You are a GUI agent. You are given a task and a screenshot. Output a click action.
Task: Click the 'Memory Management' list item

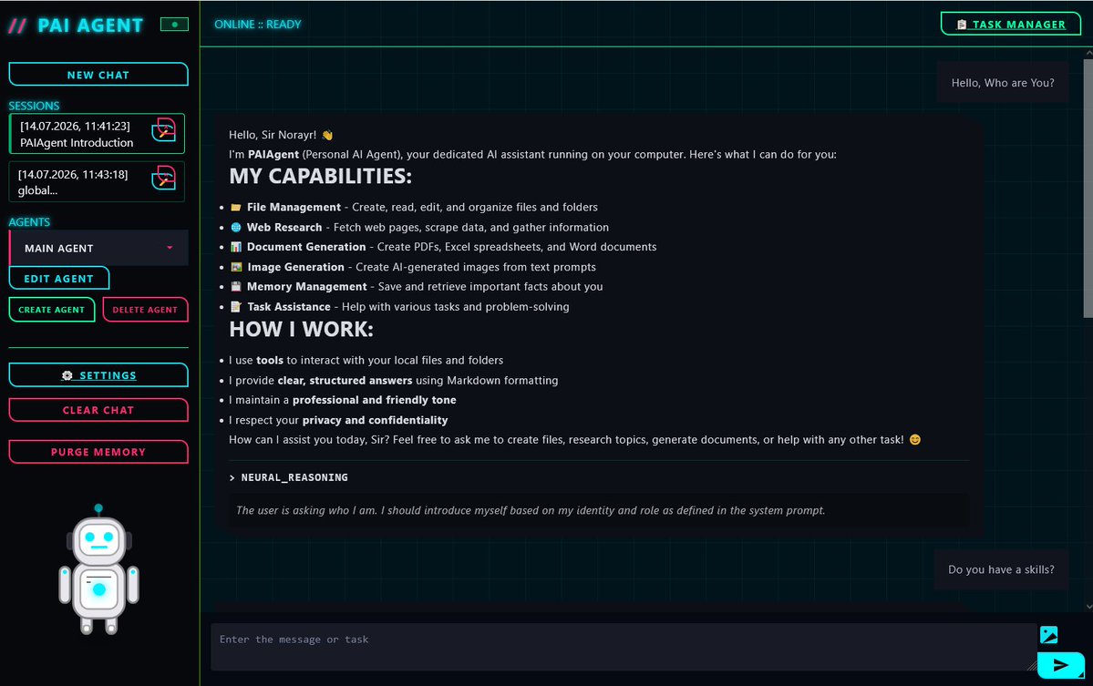point(417,286)
